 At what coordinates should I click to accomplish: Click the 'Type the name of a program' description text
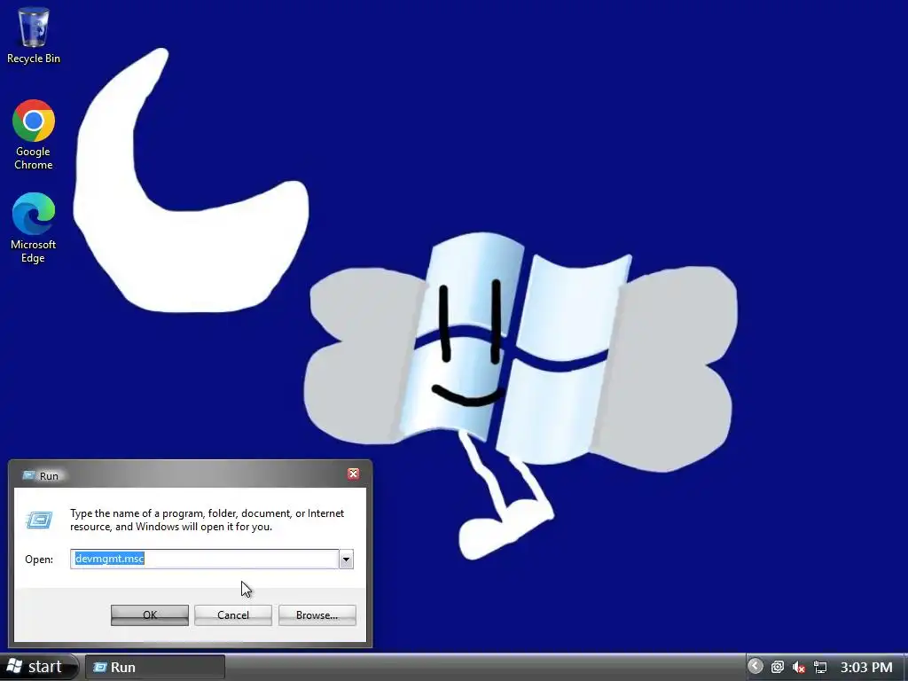point(207,520)
